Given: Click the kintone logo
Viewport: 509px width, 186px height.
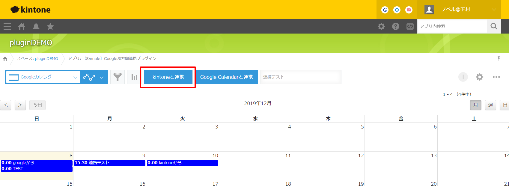Looking at the screenshot, I should [30, 10].
